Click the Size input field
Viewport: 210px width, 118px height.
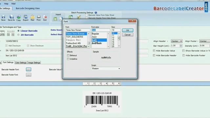[x=116, y=30]
